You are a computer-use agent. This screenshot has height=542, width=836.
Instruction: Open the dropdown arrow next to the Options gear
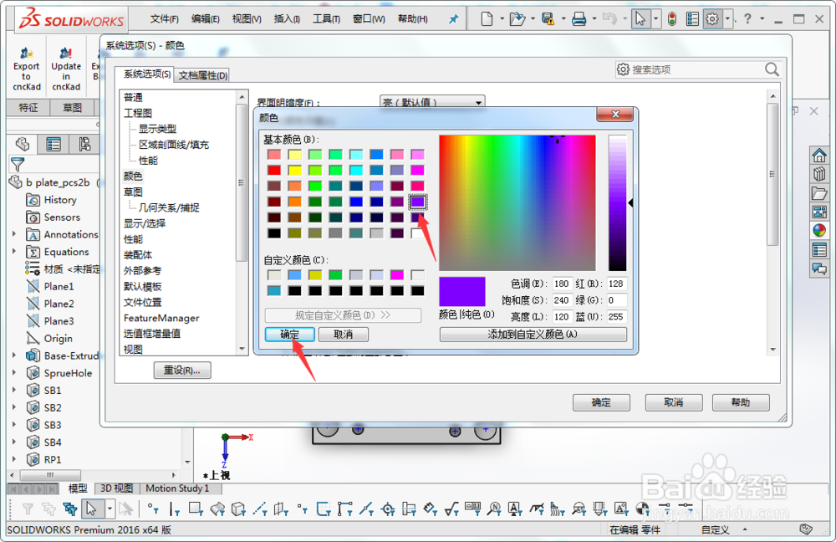coord(727,19)
